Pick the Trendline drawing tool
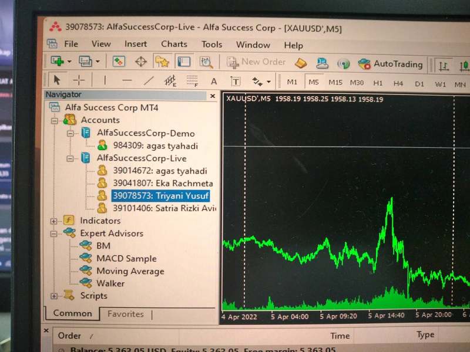The height and width of the screenshot is (352, 470). [x=149, y=81]
